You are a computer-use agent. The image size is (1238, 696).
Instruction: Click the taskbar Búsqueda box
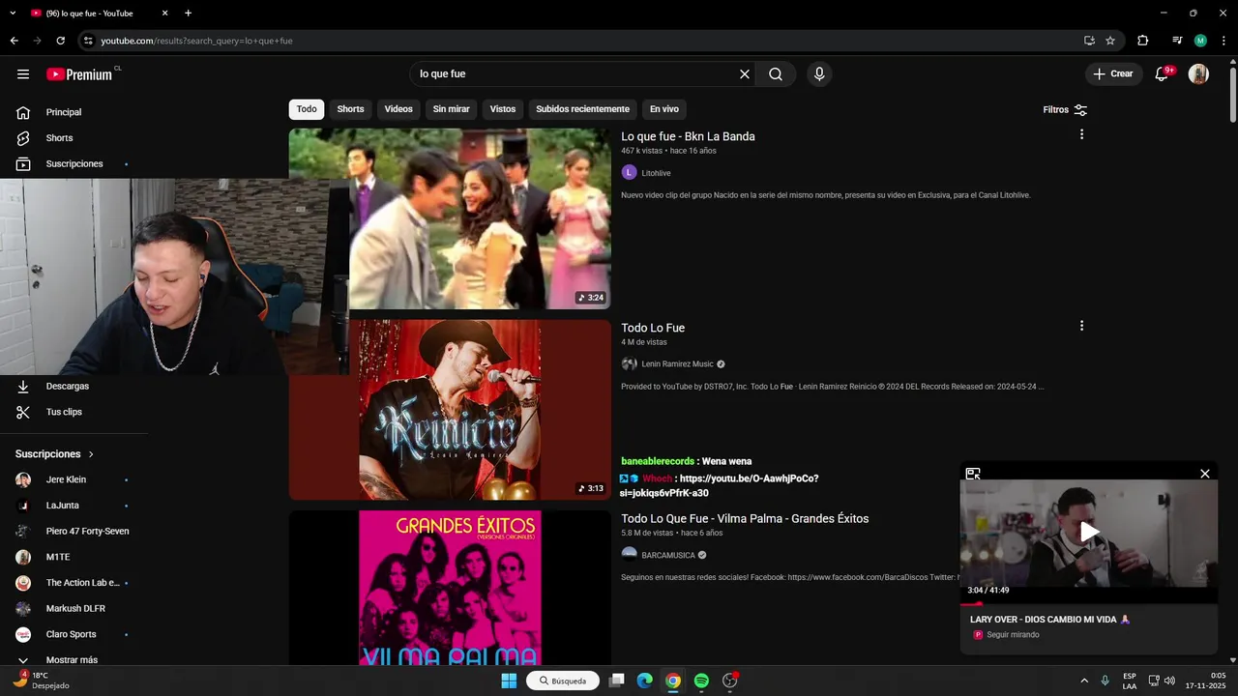coord(563,681)
